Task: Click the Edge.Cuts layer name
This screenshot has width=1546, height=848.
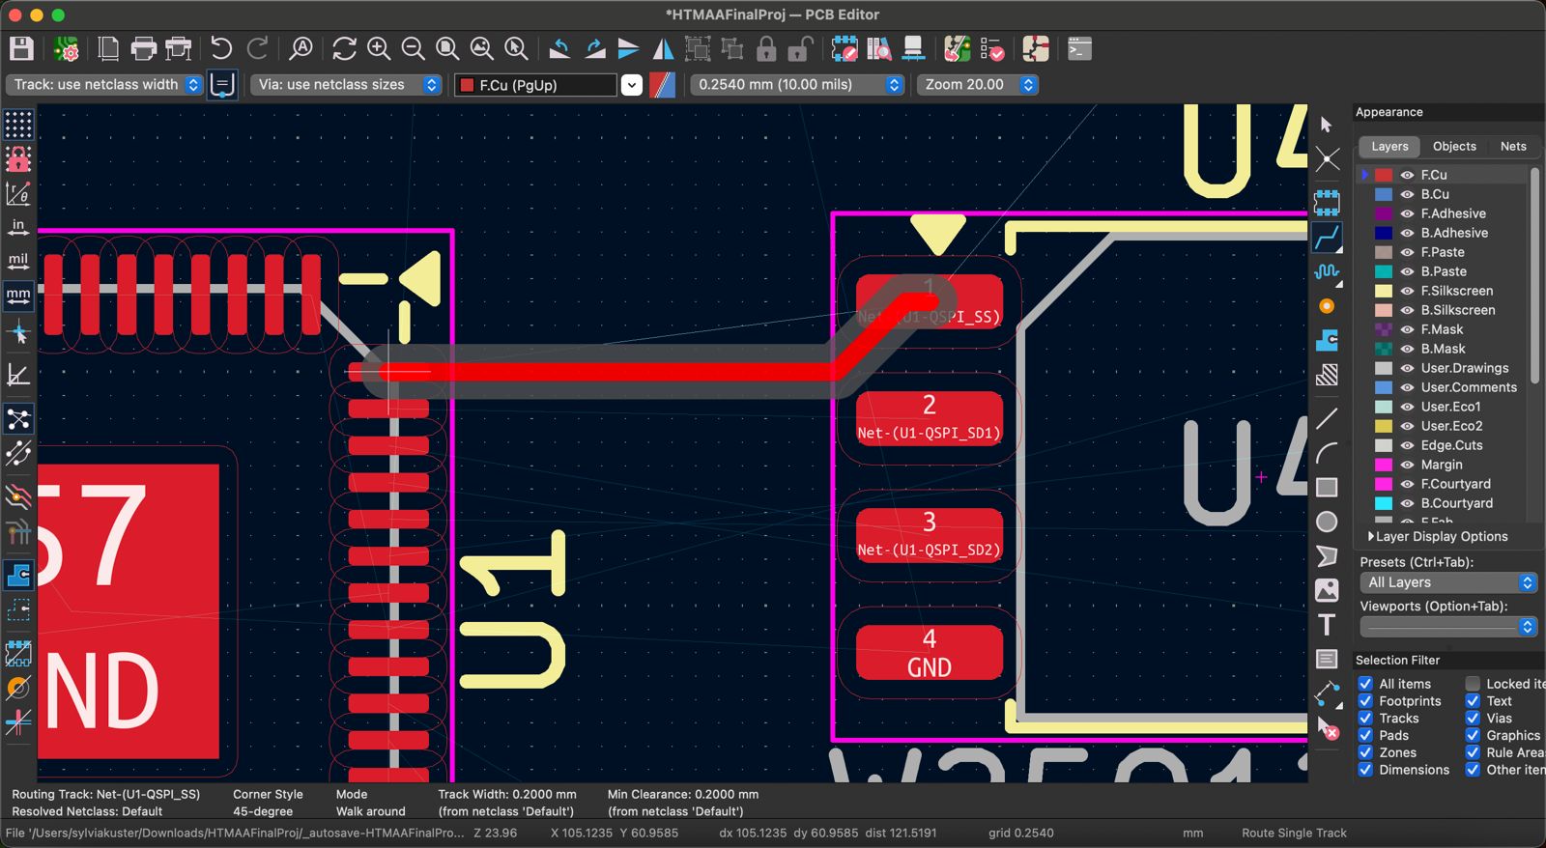Action: coord(1451,445)
